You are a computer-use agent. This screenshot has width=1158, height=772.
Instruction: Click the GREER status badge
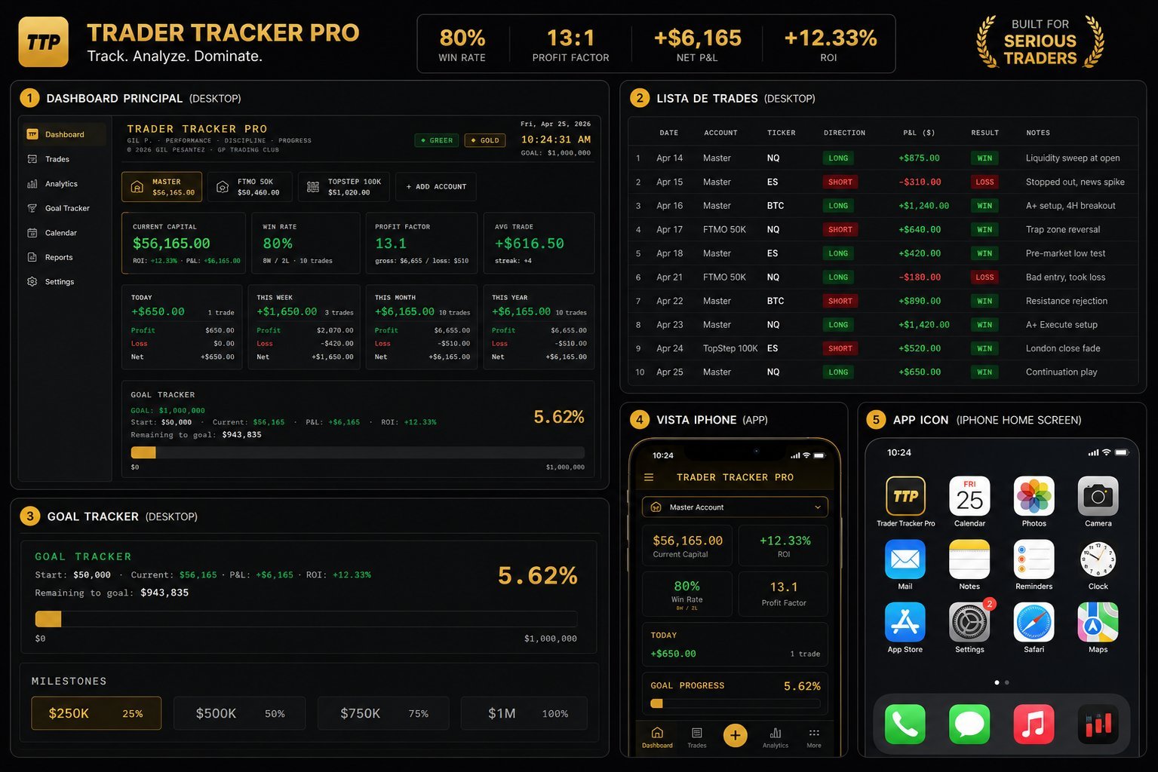(437, 140)
